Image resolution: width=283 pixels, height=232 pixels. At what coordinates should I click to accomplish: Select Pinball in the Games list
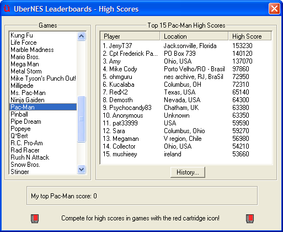[x=43, y=114]
